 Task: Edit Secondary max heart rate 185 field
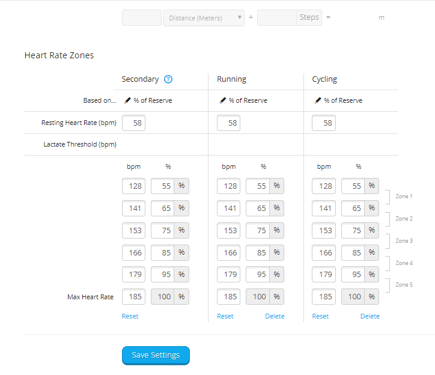point(133,297)
